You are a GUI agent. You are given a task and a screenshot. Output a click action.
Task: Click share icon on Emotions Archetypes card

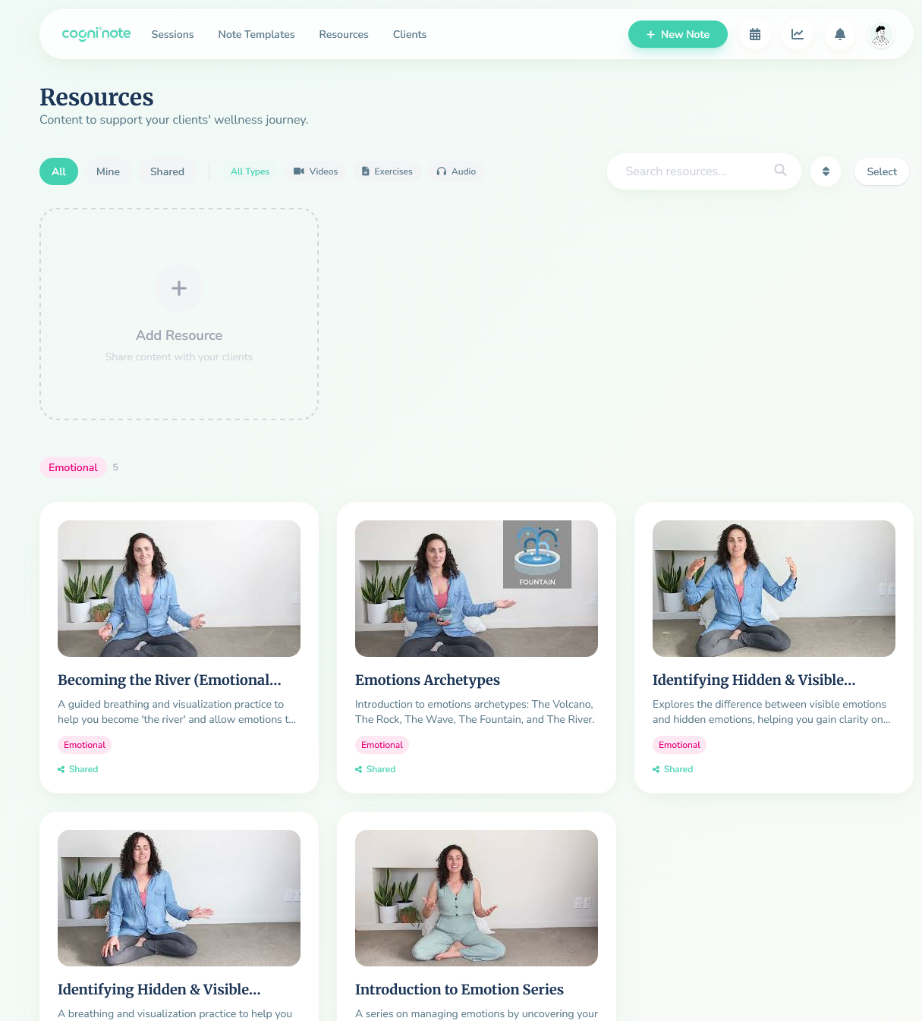click(x=358, y=769)
